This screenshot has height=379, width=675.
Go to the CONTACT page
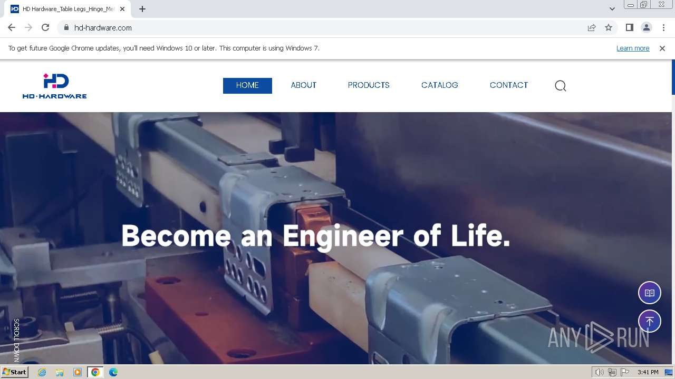(509, 85)
